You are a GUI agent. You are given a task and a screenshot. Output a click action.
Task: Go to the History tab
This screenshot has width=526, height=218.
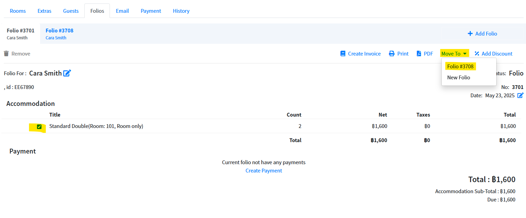pos(181,11)
